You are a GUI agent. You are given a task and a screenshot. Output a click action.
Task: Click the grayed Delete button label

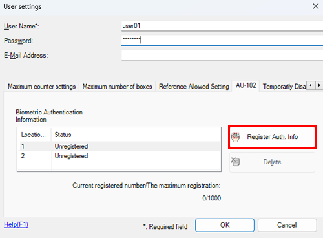click(x=272, y=162)
